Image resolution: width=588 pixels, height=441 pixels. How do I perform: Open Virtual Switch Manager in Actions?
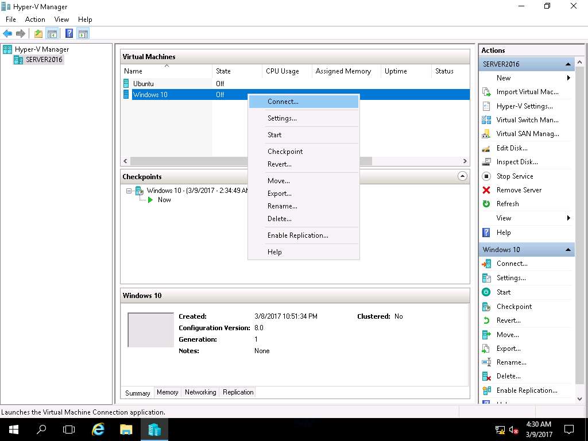(527, 120)
